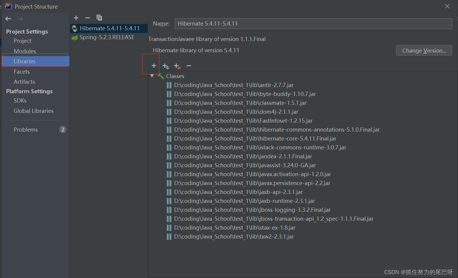Select jaxb-runtime-2.3.1.jar entry
The height and width of the screenshot is (278, 458).
tap(245, 201)
